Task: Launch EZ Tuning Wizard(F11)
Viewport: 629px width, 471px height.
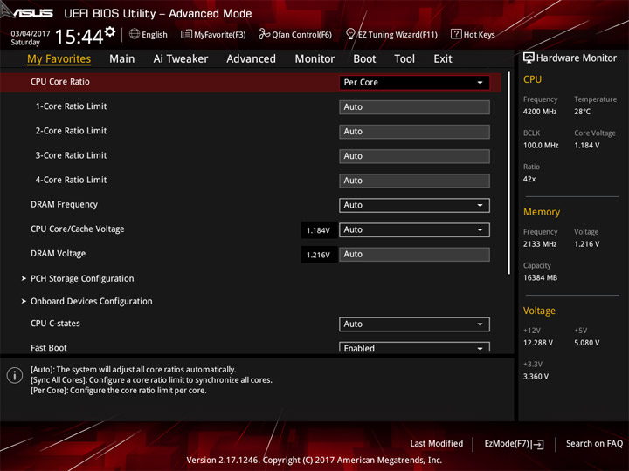Action: (392, 34)
